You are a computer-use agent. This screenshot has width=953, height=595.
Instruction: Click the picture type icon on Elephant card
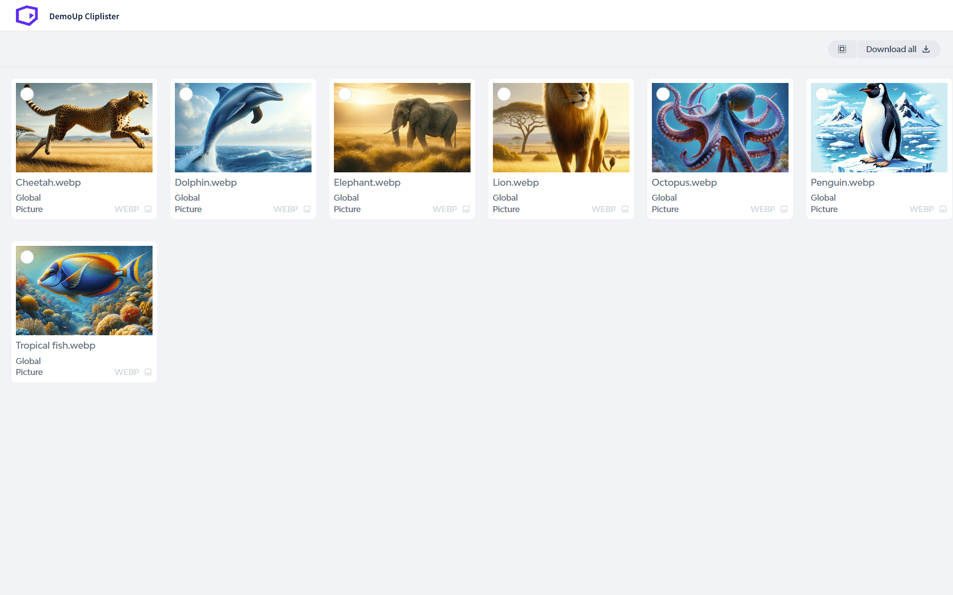tap(466, 209)
